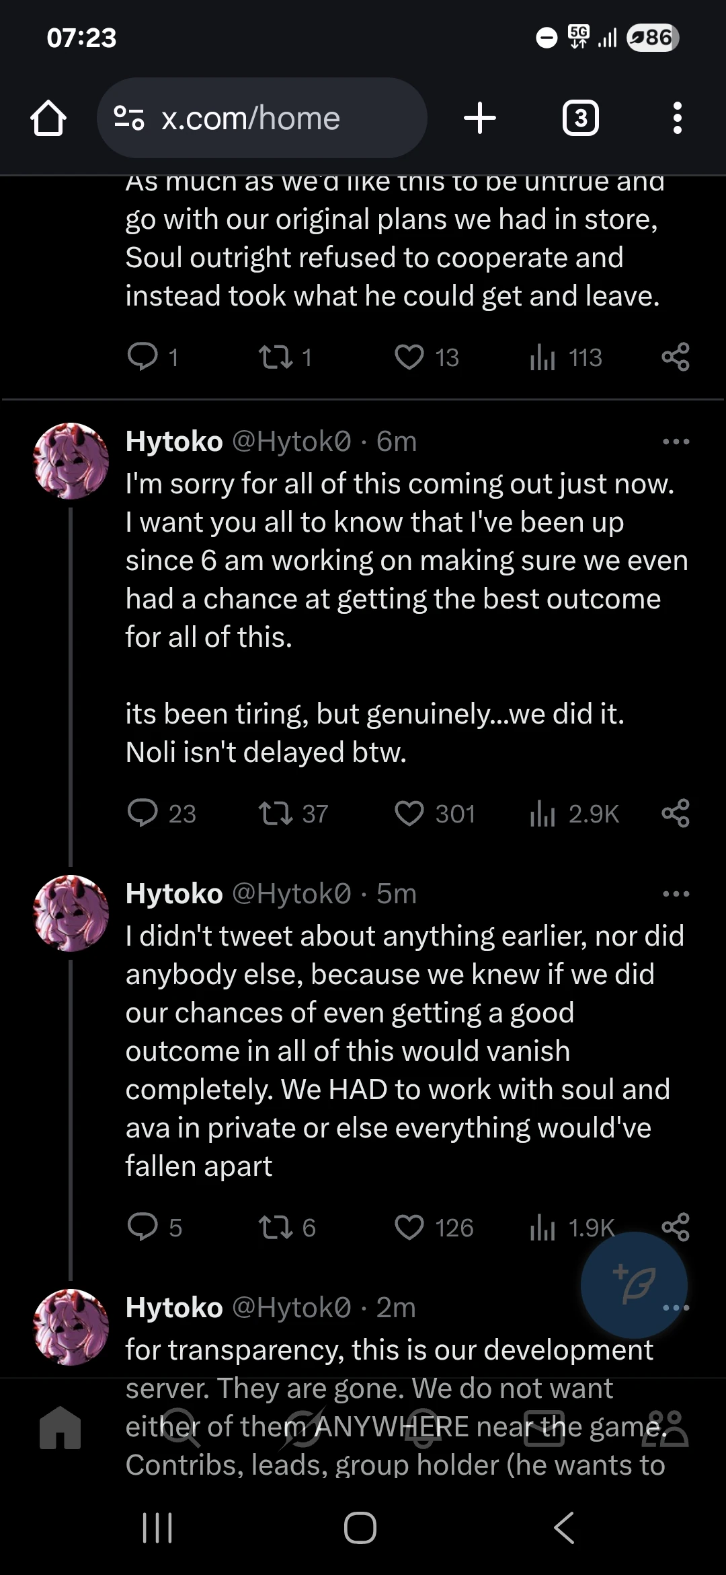Retweet the post with 37 reposts

(278, 814)
